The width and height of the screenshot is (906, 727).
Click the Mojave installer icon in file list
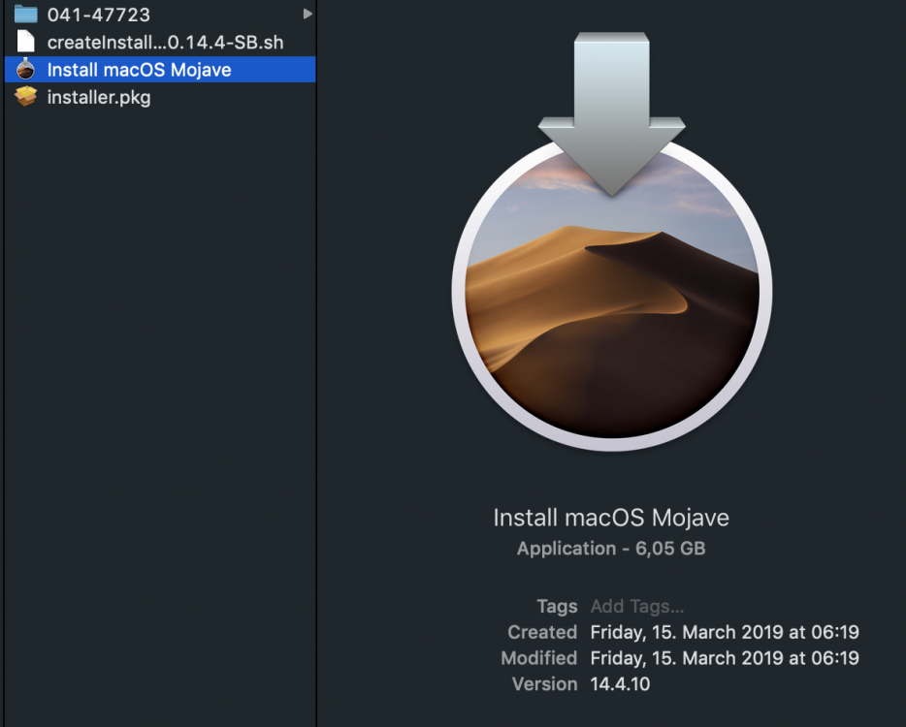[x=25, y=69]
